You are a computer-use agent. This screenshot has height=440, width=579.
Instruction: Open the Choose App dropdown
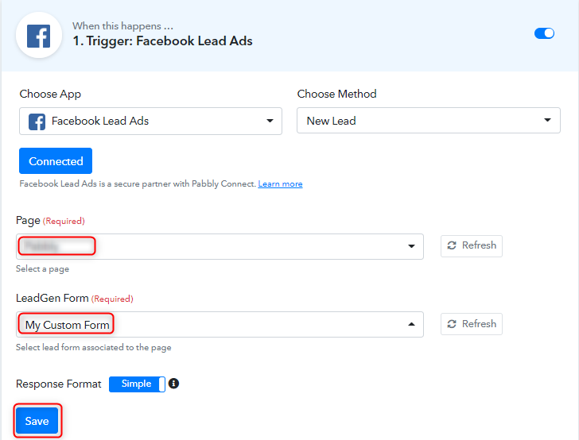pos(150,121)
